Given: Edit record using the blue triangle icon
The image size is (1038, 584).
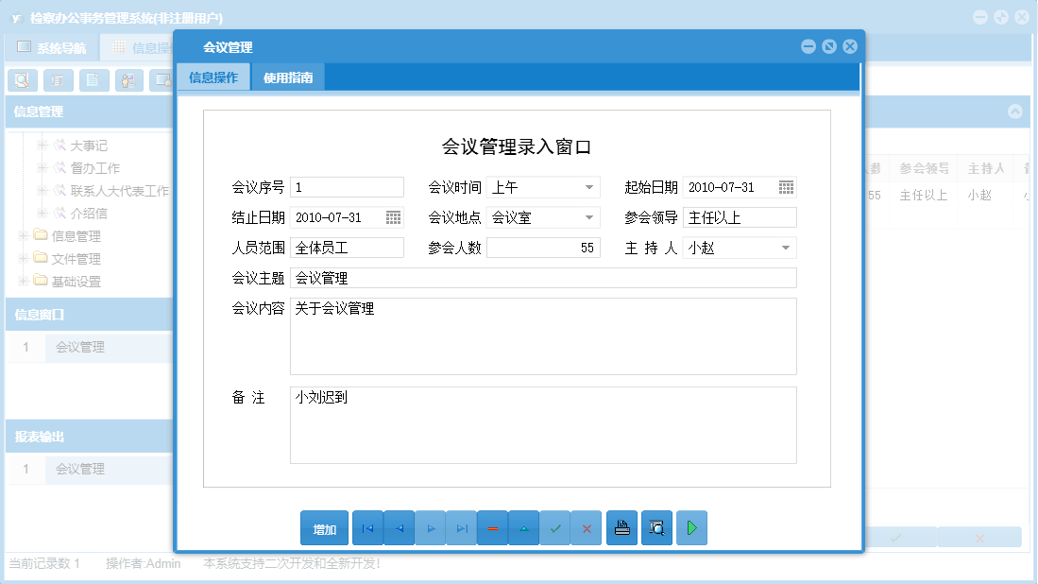Looking at the screenshot, I should tap(523, 527).
